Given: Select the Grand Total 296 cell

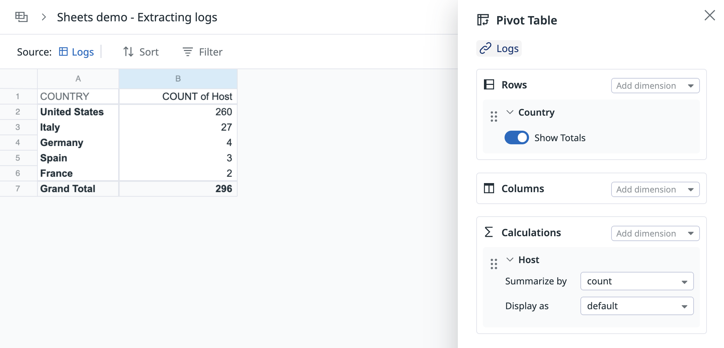Looking at the screenshot, I should [178, 189].
